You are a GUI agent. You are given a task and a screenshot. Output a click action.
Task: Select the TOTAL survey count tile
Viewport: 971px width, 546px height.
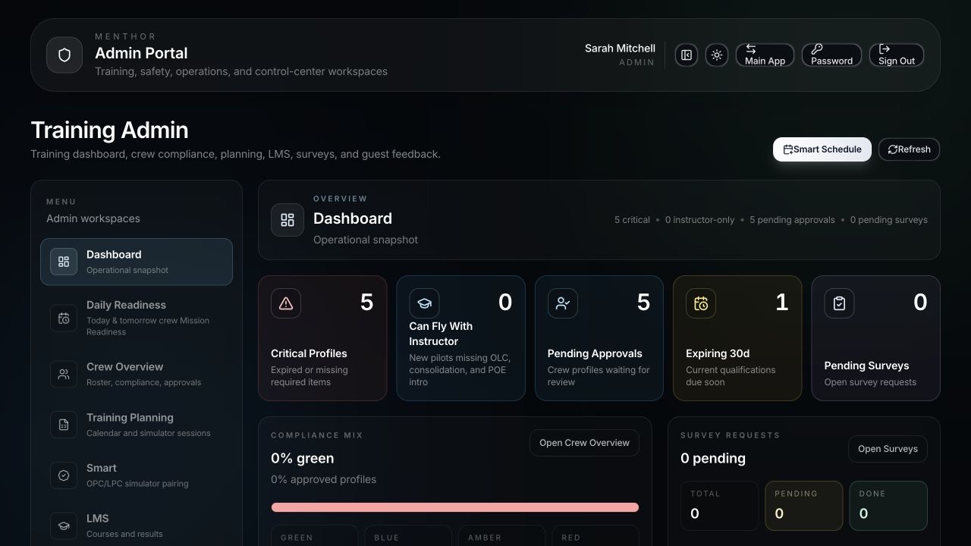719,506
